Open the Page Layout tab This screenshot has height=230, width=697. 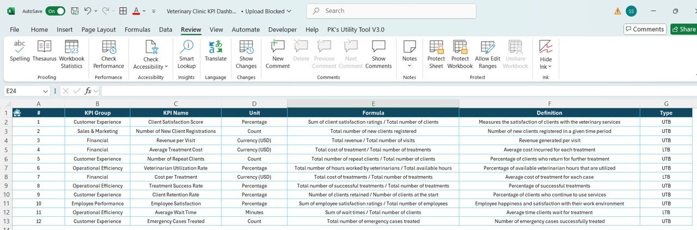click(x=99, y=29)
